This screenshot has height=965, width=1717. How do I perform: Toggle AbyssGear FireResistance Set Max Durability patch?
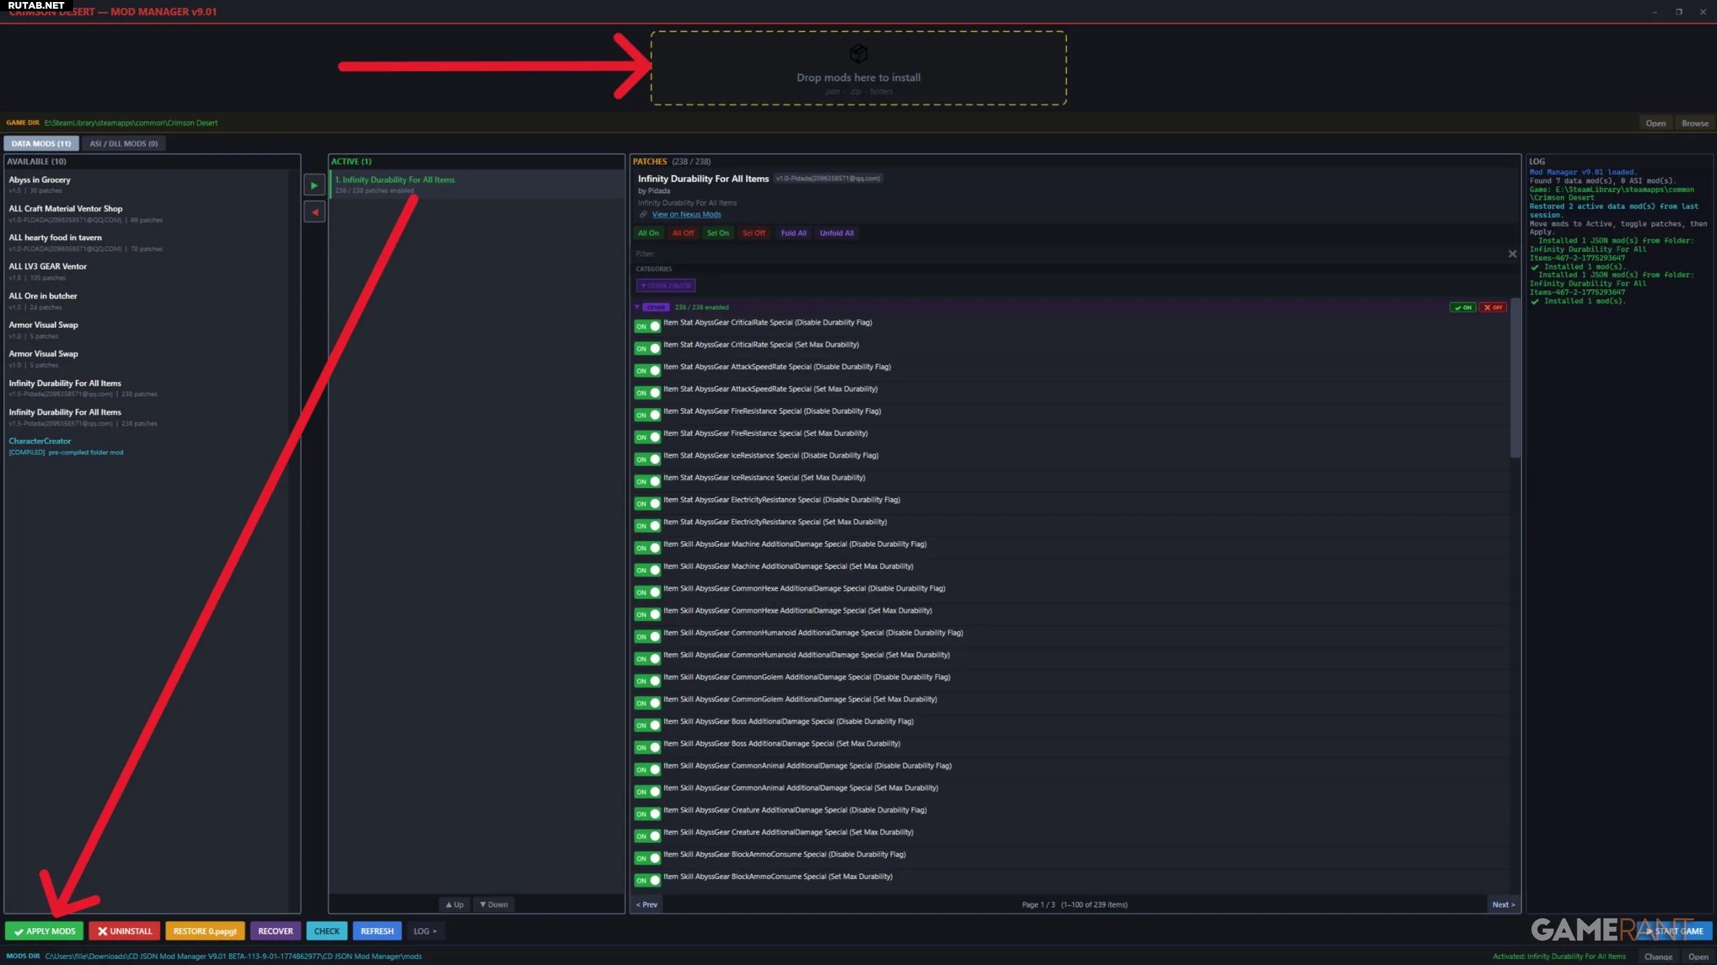click(647, 437)
